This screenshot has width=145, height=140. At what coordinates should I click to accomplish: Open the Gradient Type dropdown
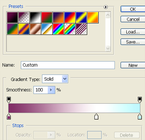click(x=55, y=79)
